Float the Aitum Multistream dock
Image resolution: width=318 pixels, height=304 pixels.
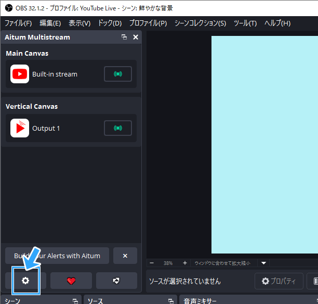pyautogui.click(x=124, y=37)
